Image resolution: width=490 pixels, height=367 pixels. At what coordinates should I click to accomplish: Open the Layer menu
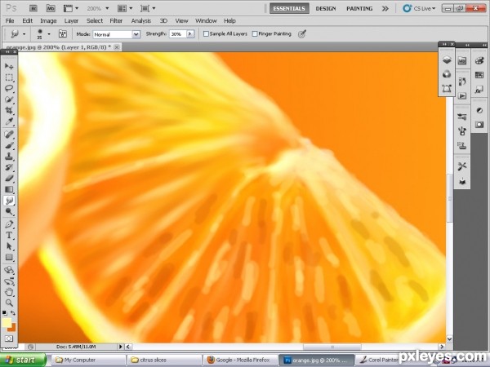click(x=71, y=21)
